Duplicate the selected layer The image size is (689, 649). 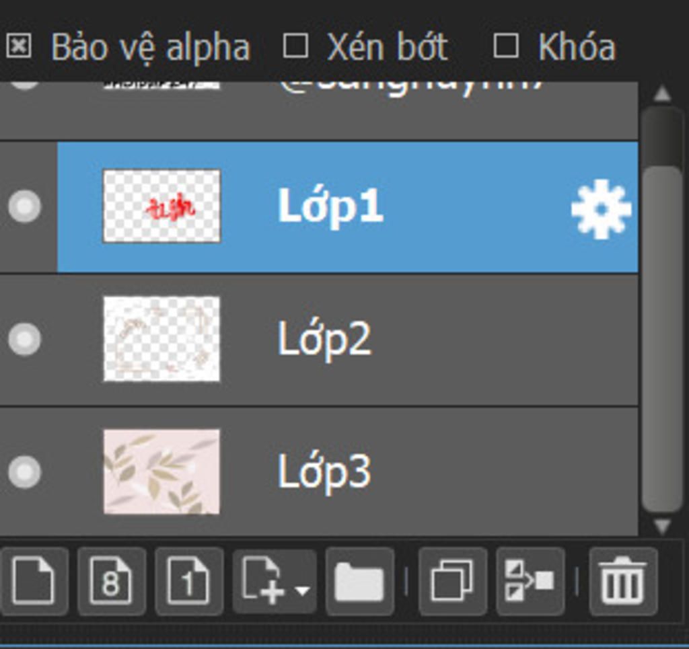coord(453,581)
